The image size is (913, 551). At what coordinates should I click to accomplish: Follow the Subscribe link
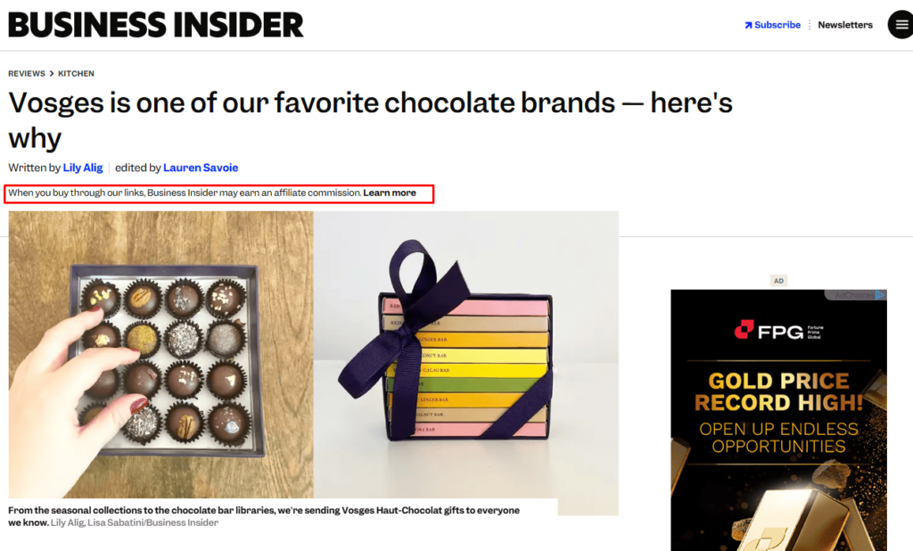pyautogui.click(x=776, y=24)
